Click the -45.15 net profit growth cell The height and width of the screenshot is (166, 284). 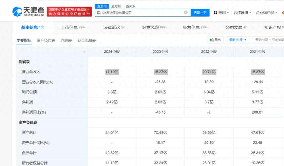click(x=160, y=112)
